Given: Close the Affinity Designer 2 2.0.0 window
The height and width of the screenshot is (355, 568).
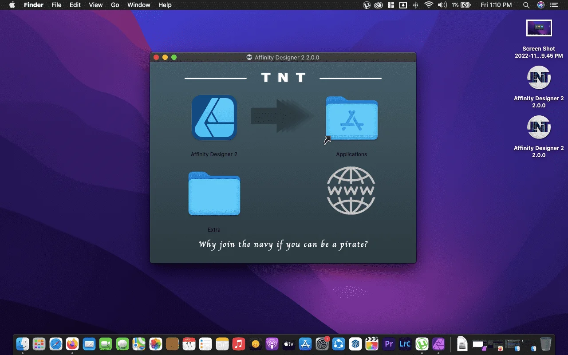Looking at the screenshot, I should (x=156, y=57).
